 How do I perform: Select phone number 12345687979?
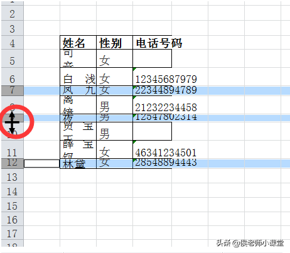pos(166,79)
